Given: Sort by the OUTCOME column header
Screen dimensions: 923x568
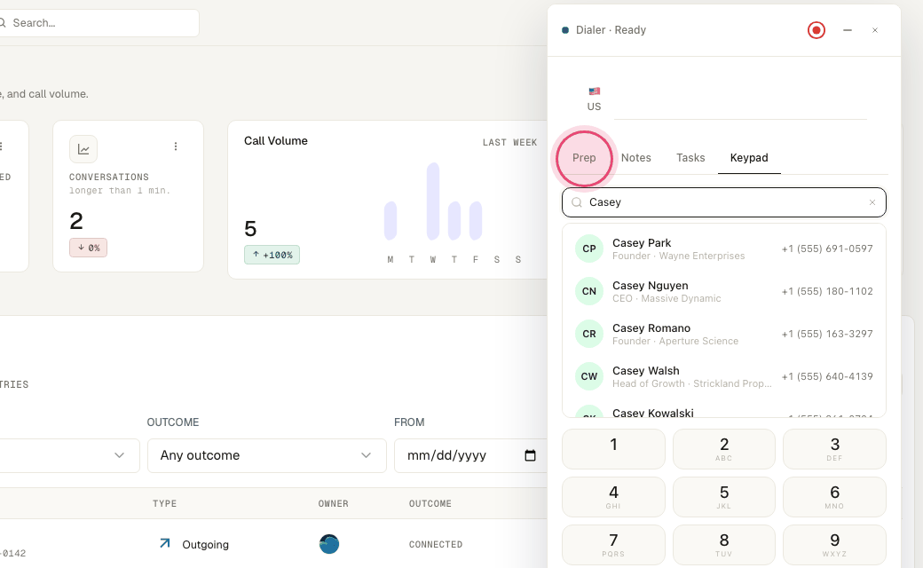Looking at the screenshot, I should [x=430, y=504].
